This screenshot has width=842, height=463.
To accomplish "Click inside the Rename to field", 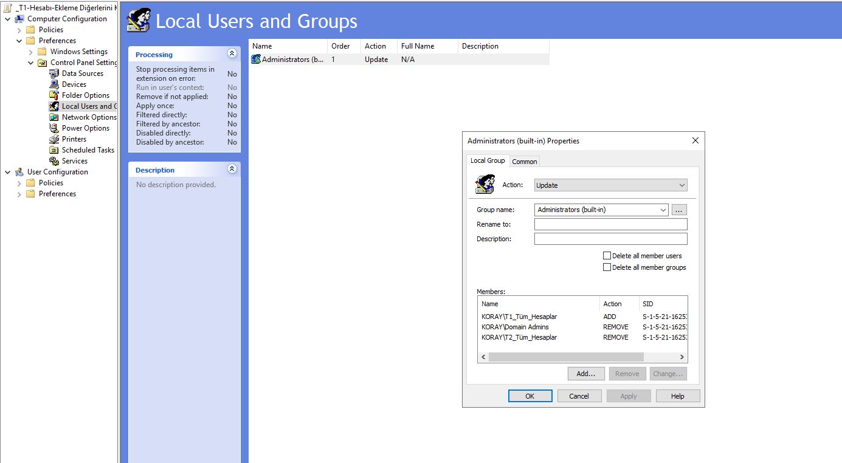I will point(610,224).
